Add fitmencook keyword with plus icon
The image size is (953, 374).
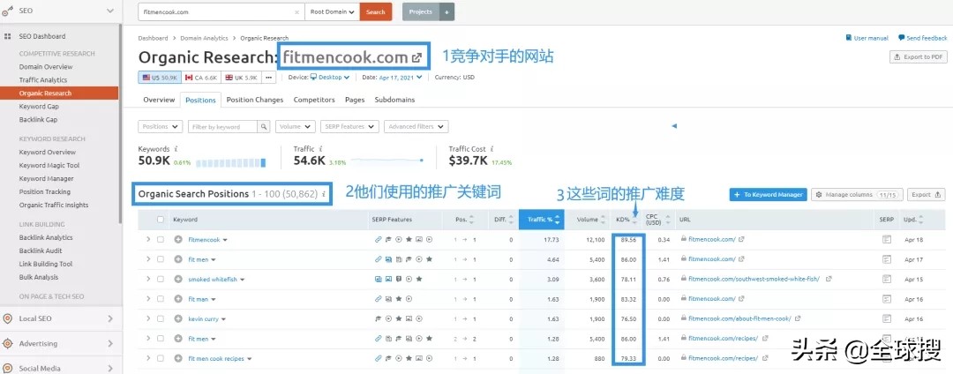click(x=178, y=240)
